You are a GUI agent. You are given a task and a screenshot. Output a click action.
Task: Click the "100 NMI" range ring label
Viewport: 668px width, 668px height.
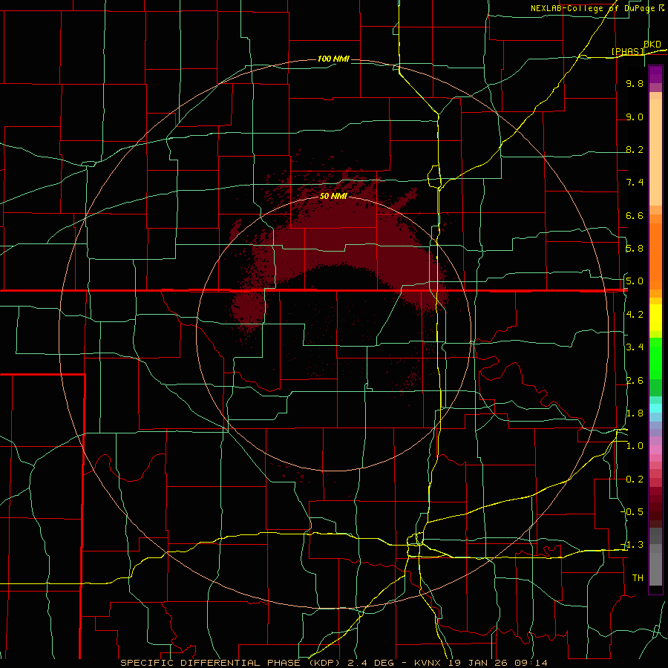[x=333, y=59]
